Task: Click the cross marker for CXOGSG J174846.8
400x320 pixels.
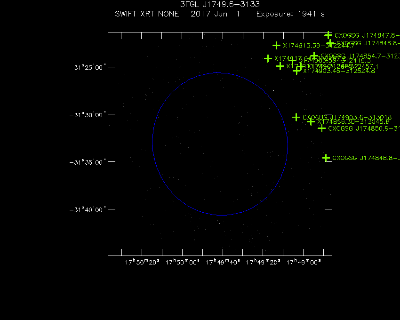Action: (330, 43)
